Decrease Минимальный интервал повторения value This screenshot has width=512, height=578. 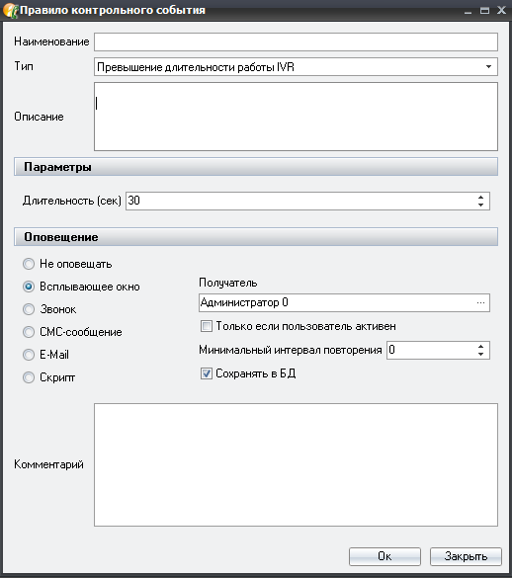480,354
